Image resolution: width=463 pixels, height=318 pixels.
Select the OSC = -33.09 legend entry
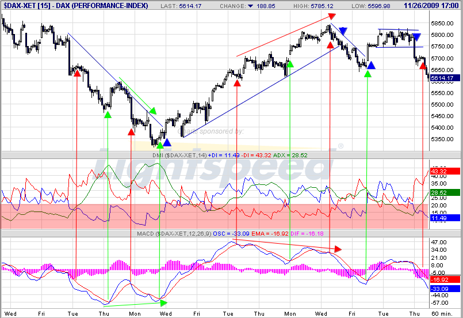[x=231, y=234]
